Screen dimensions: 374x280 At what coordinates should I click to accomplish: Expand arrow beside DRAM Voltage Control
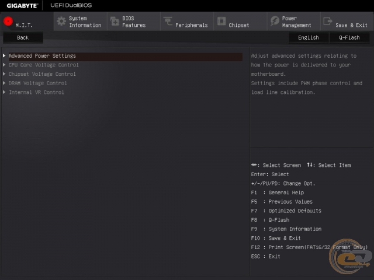point(4,83)
